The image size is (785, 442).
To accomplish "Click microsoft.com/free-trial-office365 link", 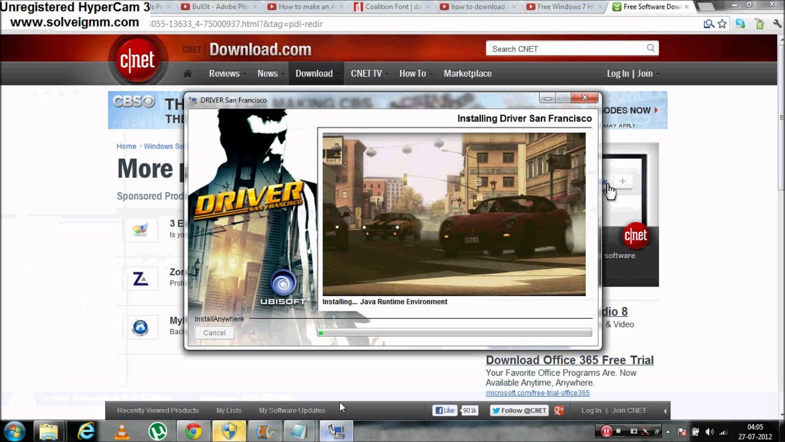I will coord(538,393).
